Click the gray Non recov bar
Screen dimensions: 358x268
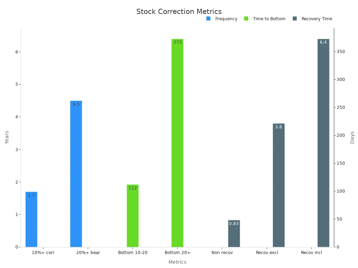pyautogui.click(x=234, y=234)
